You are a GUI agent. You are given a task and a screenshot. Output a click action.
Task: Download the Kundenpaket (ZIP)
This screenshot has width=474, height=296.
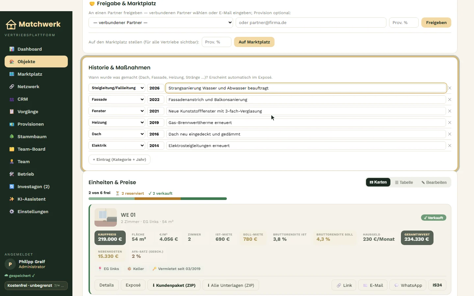(x=174, y=285)
